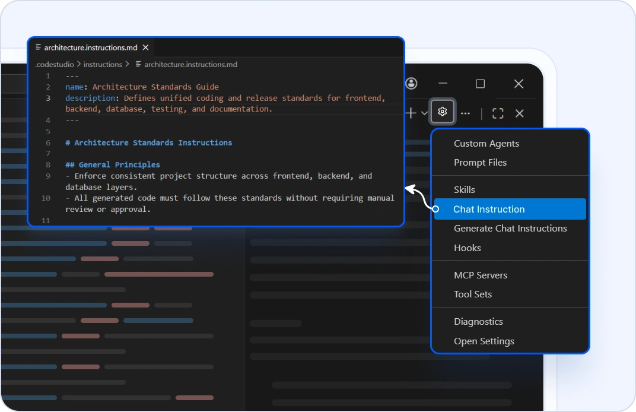This screenshot has height=412, width=636.
Task: Close the chat panel with the X icon
Action: coord(520,113)
